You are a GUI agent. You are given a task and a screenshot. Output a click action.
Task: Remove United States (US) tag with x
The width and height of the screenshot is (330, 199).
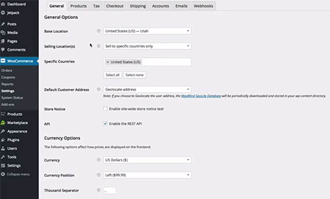pyautogui.click(x=108, y=62)
